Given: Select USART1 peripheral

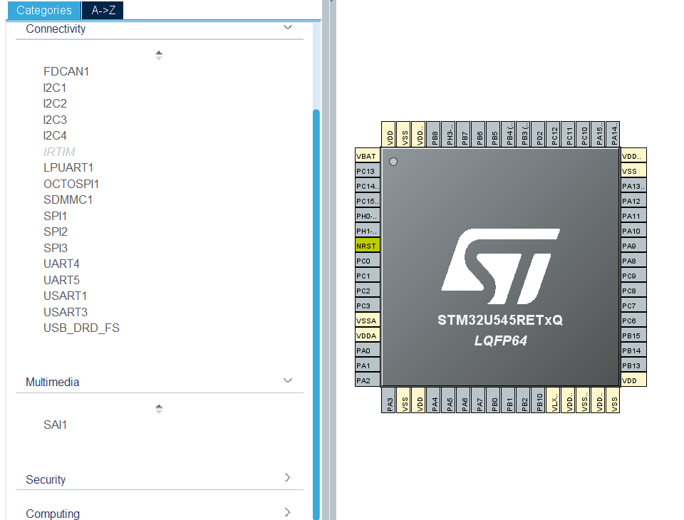Looking at the screenshot, I should point(66,296).
